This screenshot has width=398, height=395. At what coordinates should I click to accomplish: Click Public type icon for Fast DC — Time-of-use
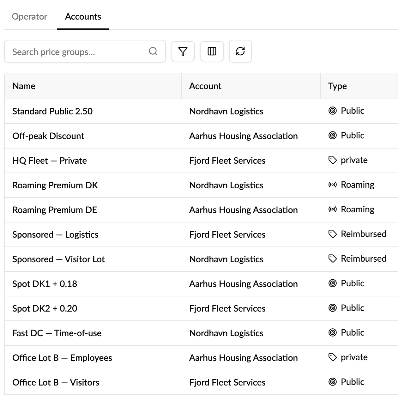click(x=333, y=332)
